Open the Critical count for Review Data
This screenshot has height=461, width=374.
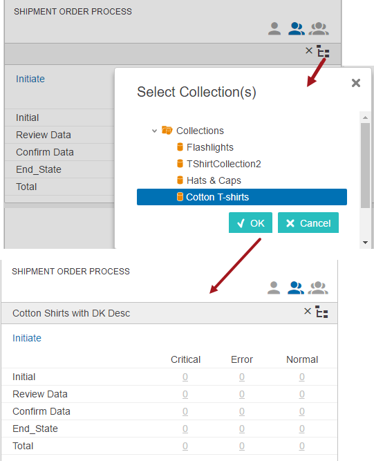(x=185, y=394)
